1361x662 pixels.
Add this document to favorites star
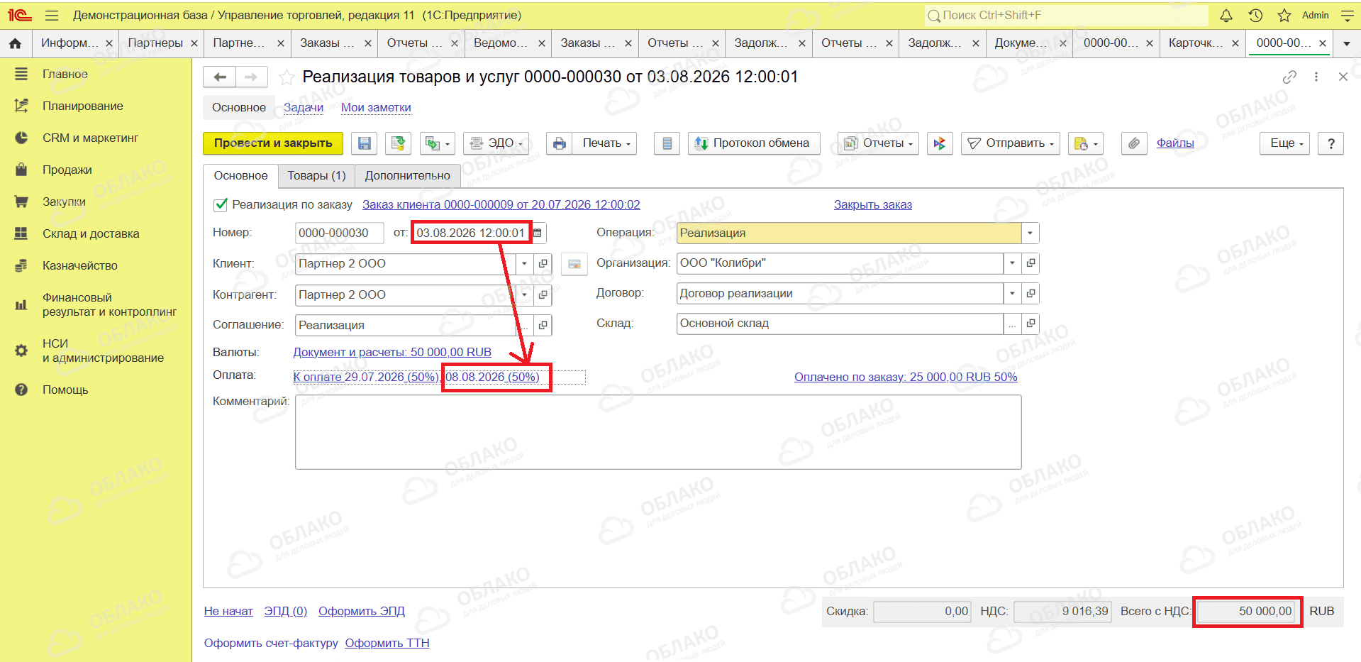[x=287, y=77]
